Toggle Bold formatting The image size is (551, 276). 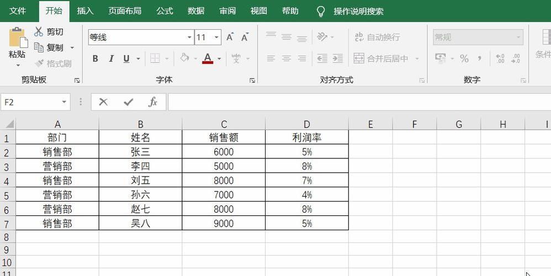pyautogui.click(x=95, y=59)
